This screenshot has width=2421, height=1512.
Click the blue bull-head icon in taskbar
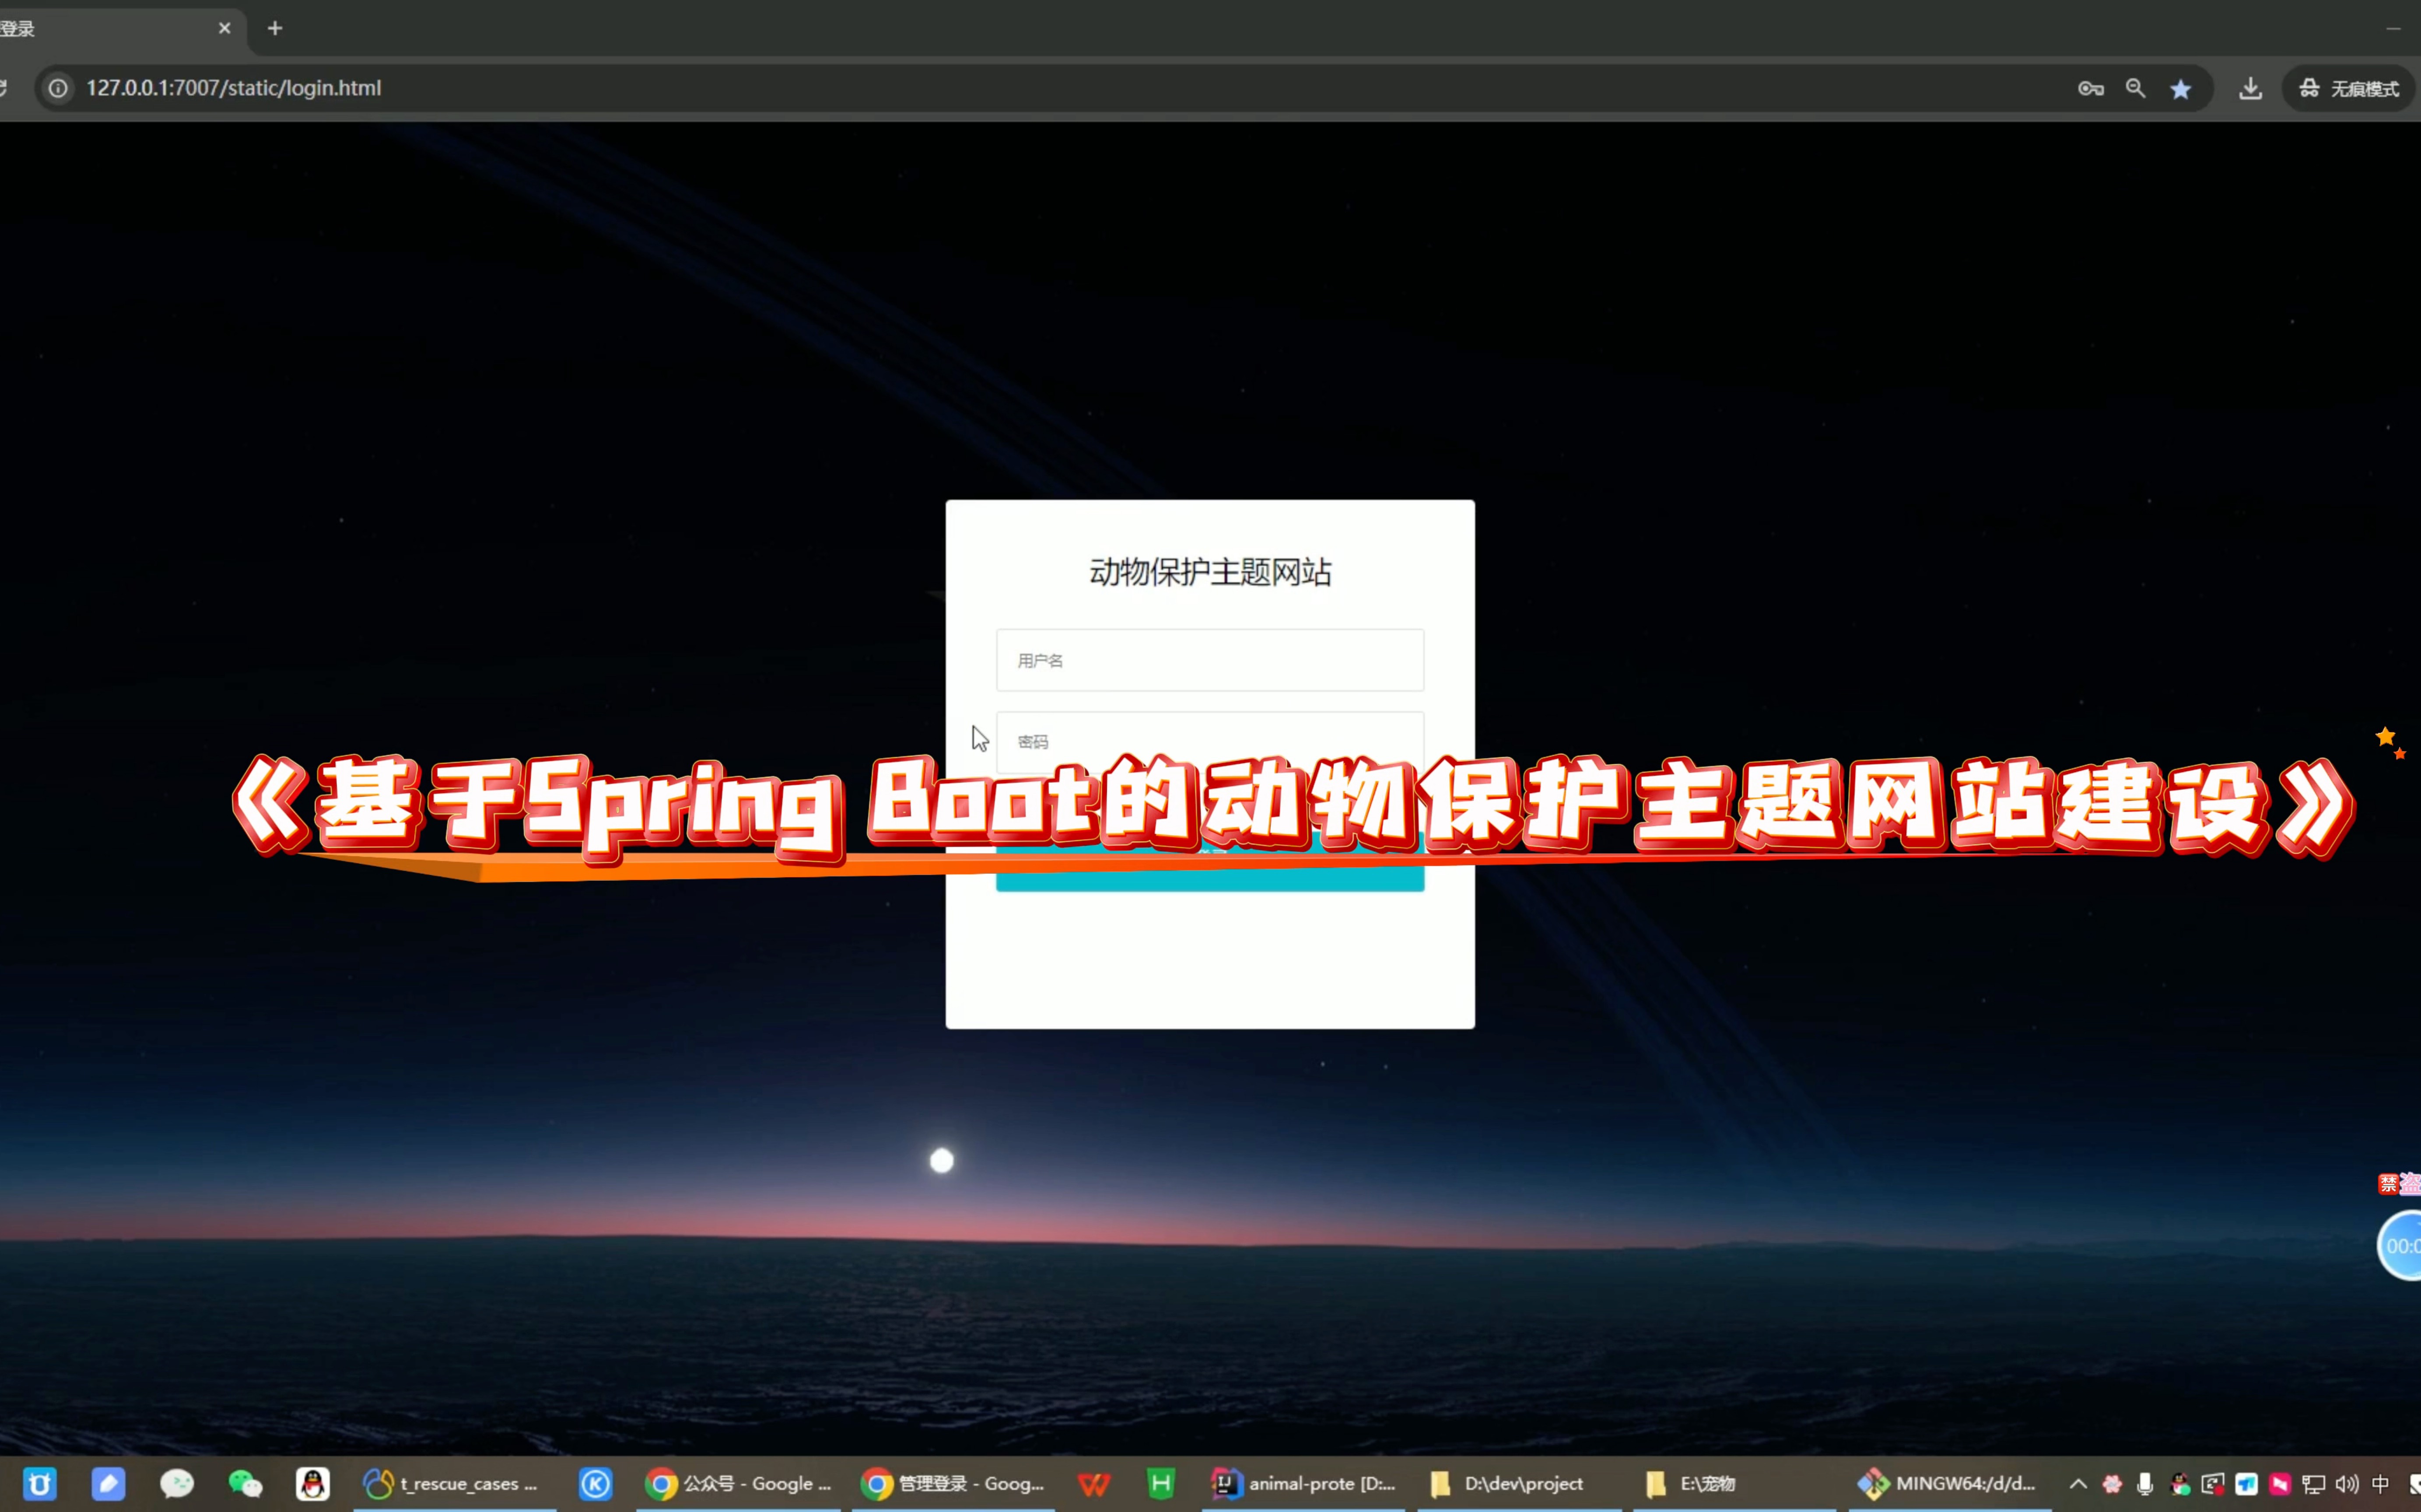(40, 1484)
